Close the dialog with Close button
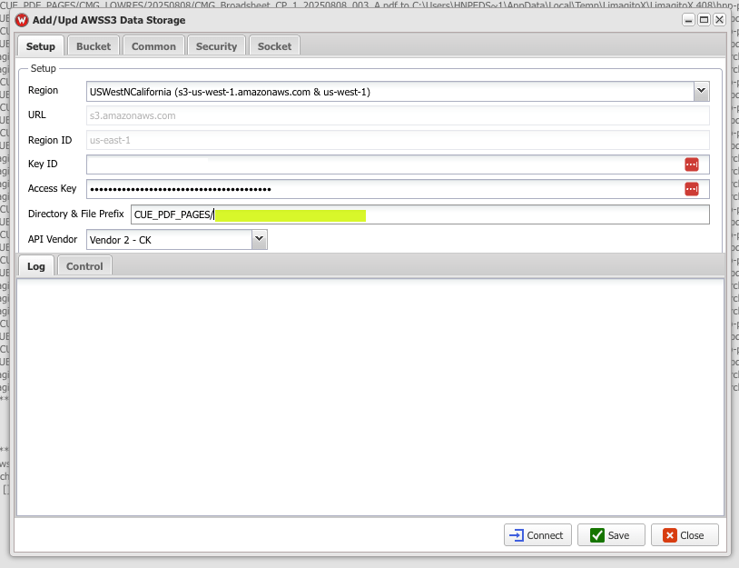 (x=685, y=535)
